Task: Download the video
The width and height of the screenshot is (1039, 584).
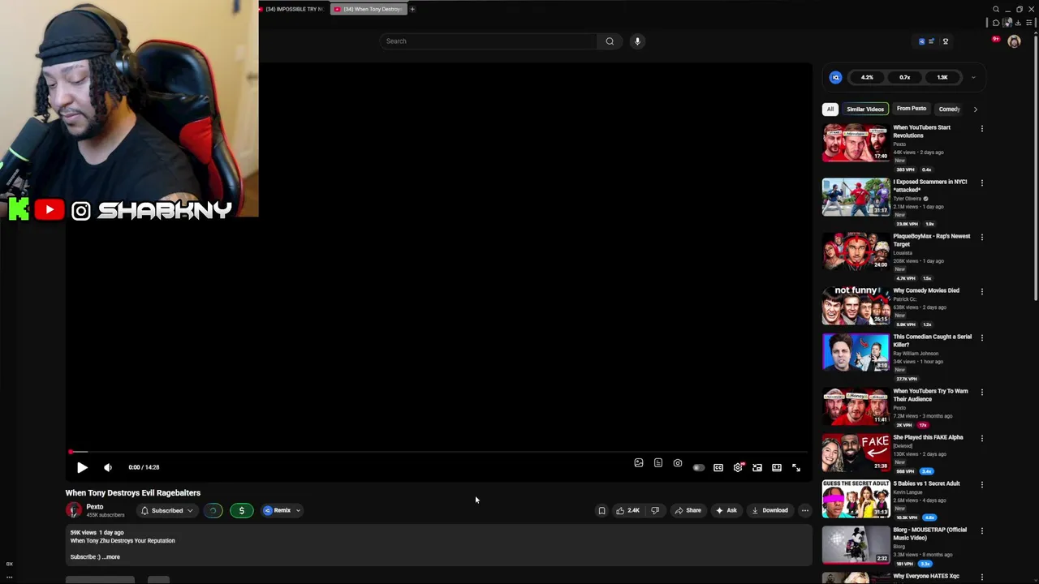Action: (770, 510)
